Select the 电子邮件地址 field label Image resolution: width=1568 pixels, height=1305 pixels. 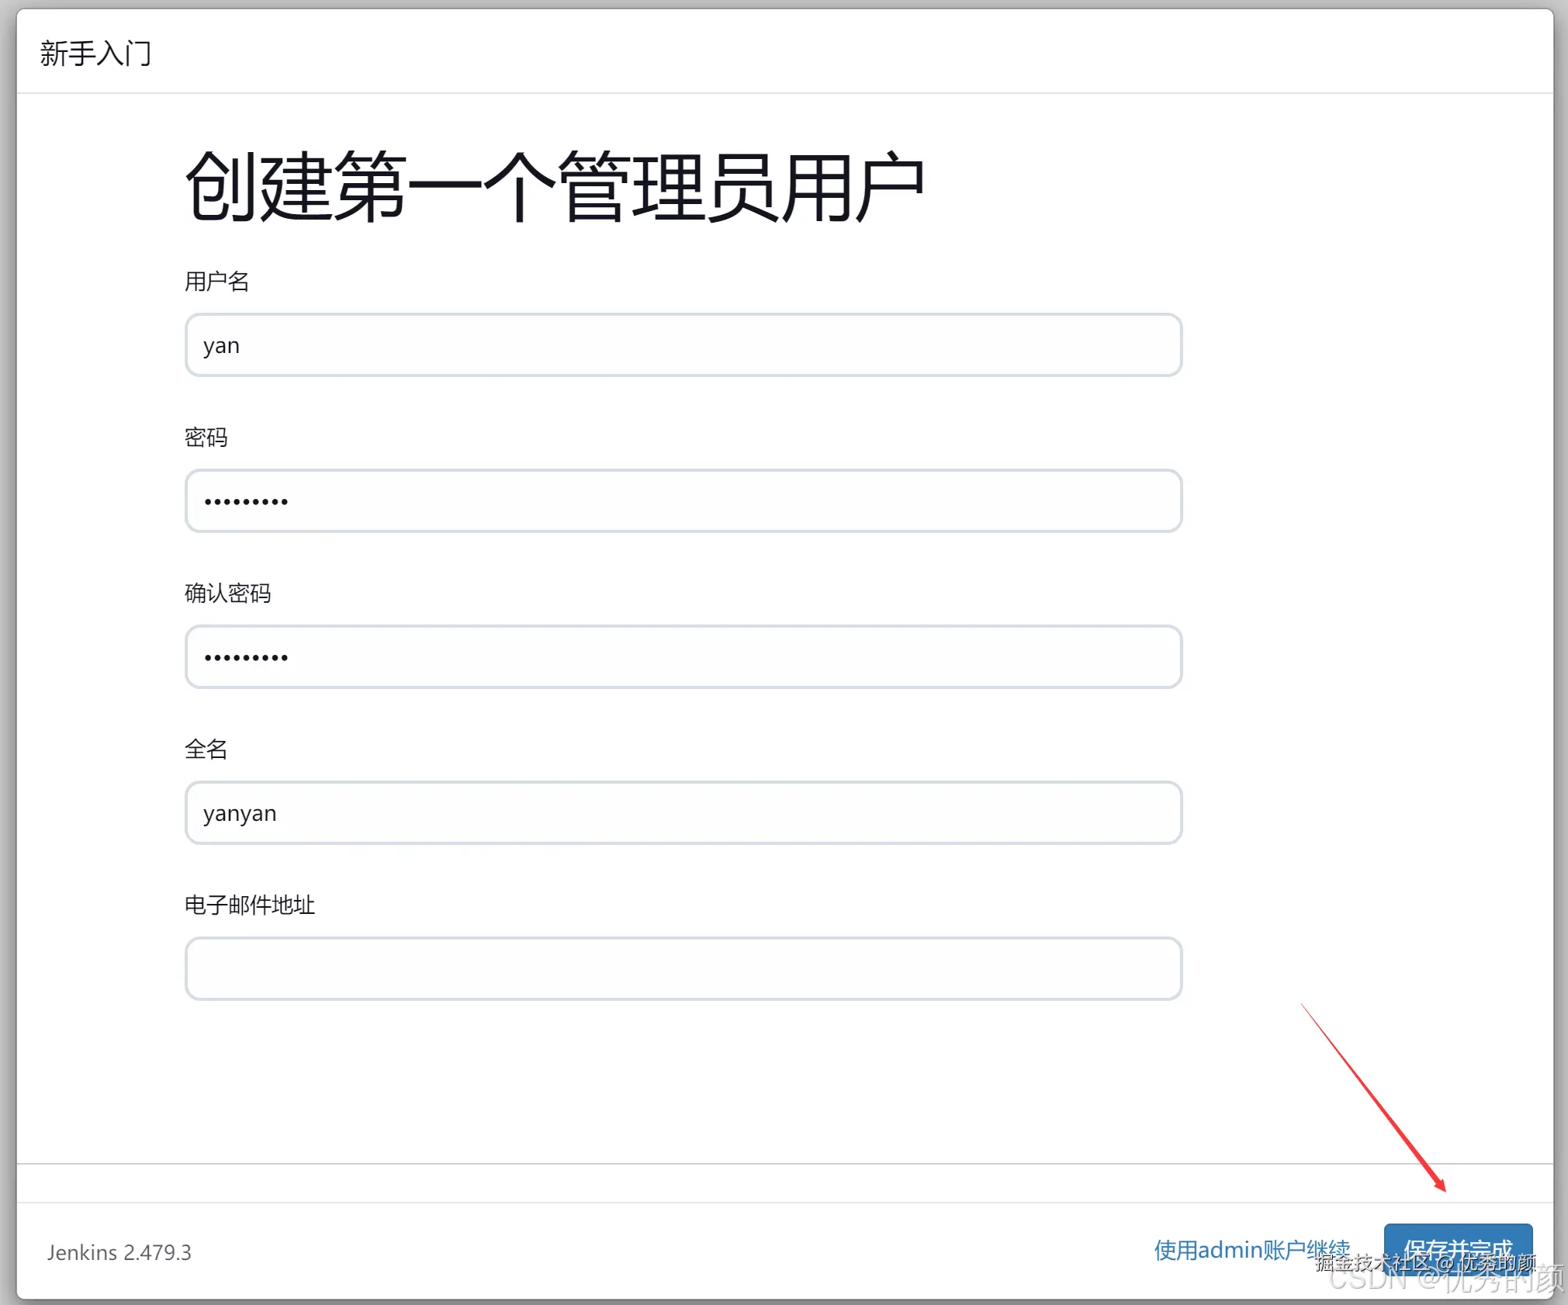(x=249, y=905)
